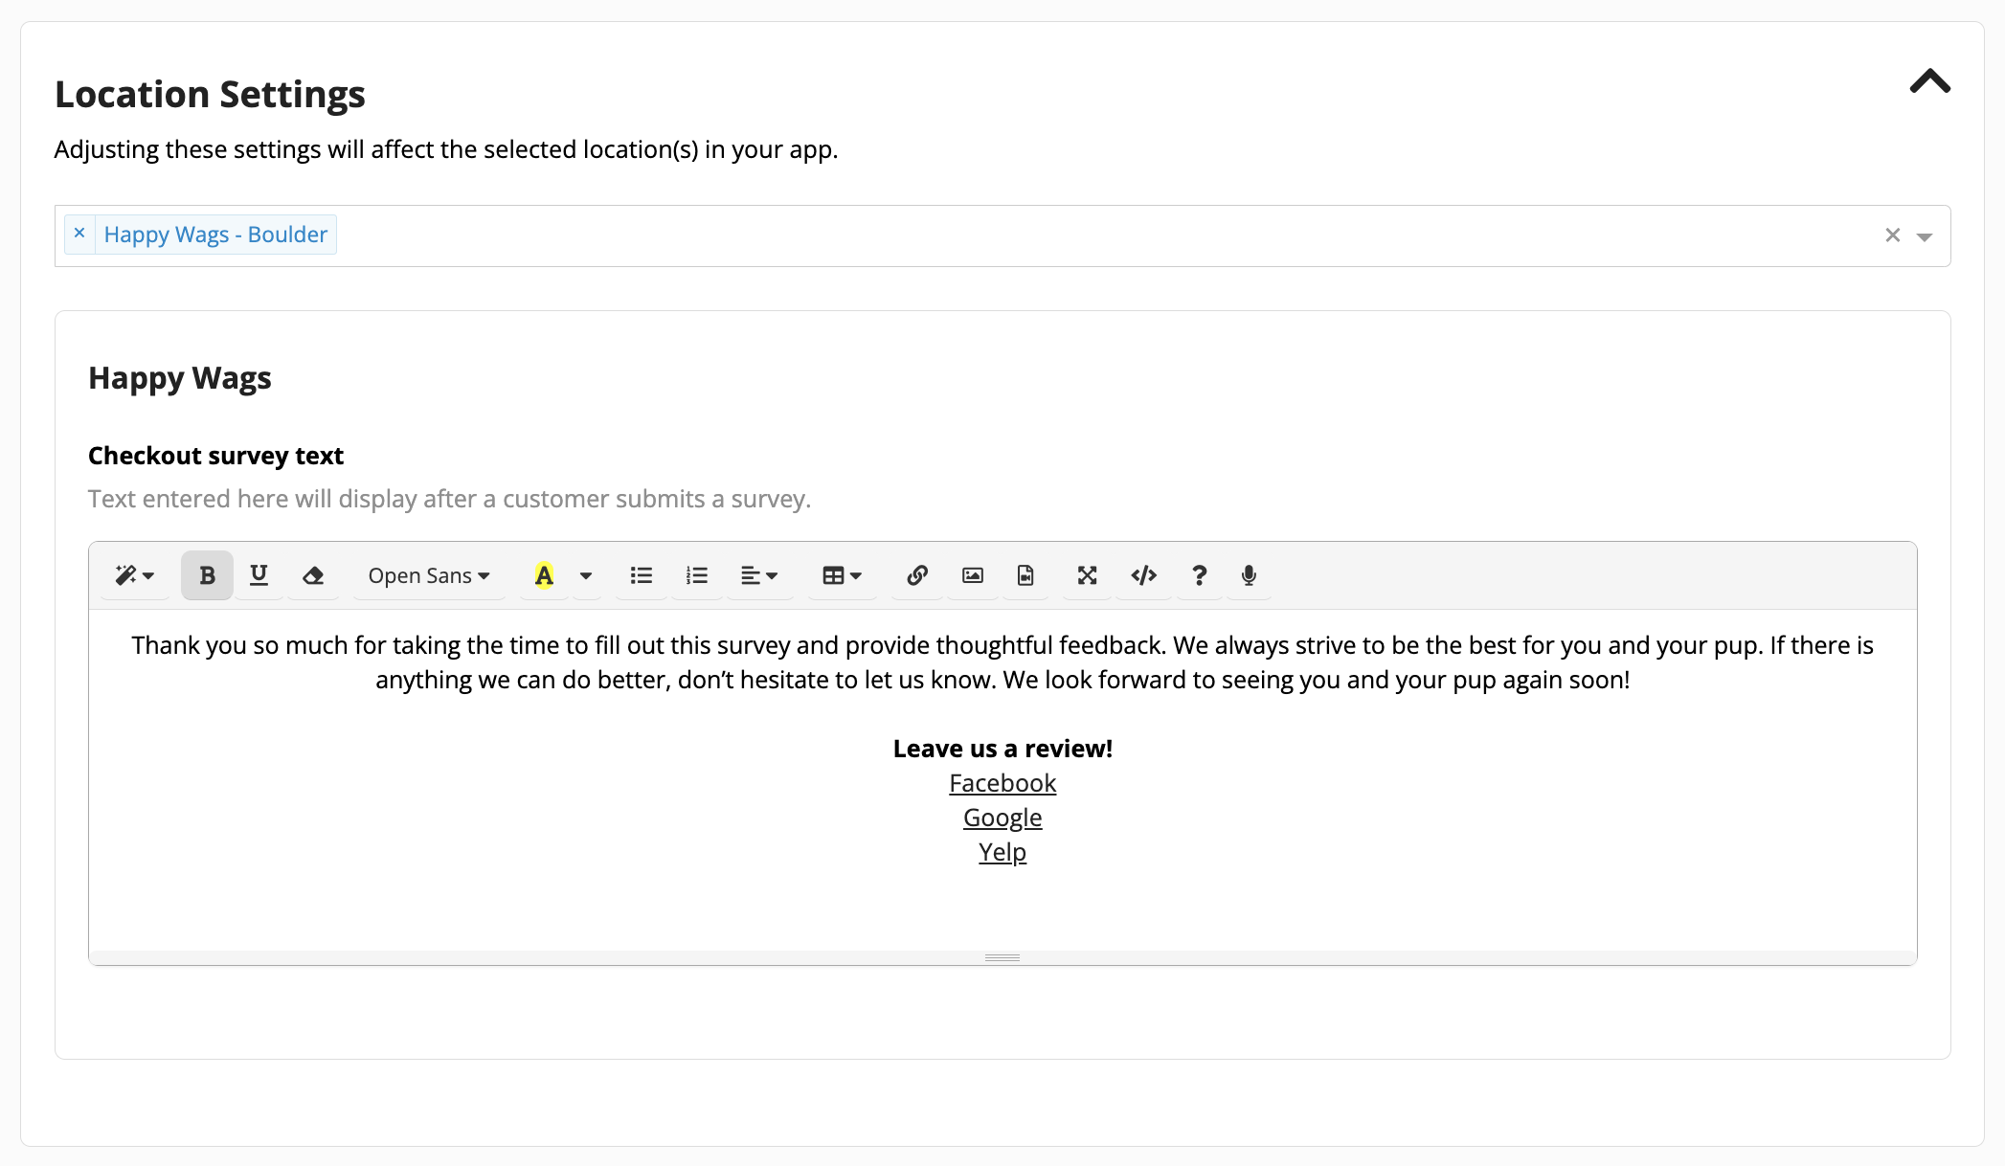Click the insert link icon
This screenshot has height=1166, width=2005.
point(917,575)
